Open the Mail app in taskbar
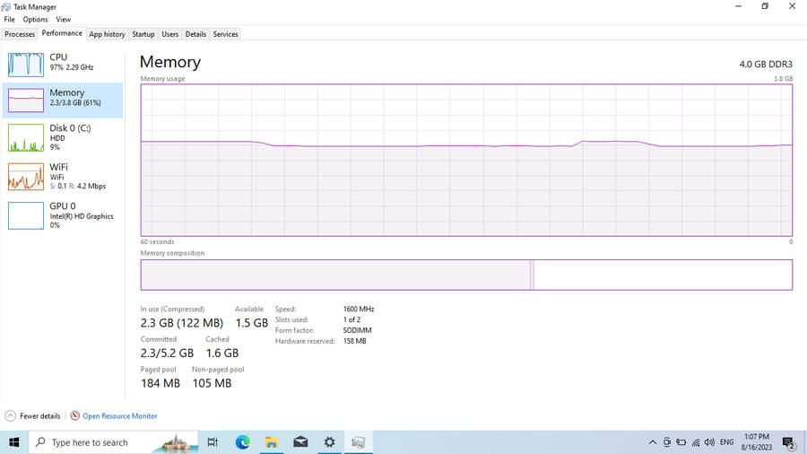807x454 pixels. 300,442
